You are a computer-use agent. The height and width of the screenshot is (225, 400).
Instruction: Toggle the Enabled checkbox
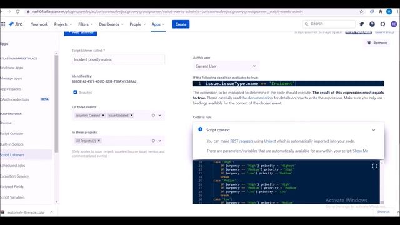pos(75,92)
